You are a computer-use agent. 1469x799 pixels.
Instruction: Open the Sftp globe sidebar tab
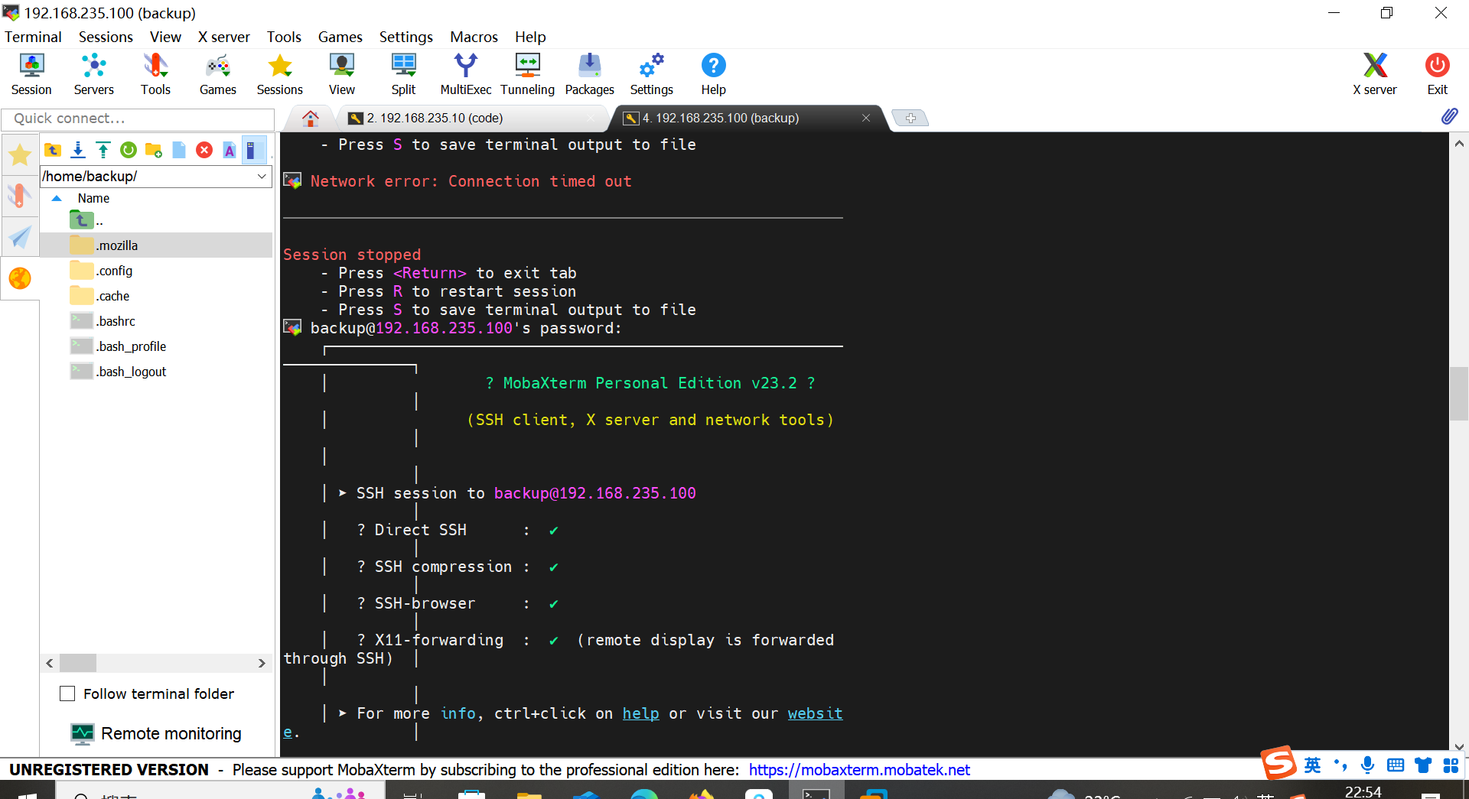point(20,278)
